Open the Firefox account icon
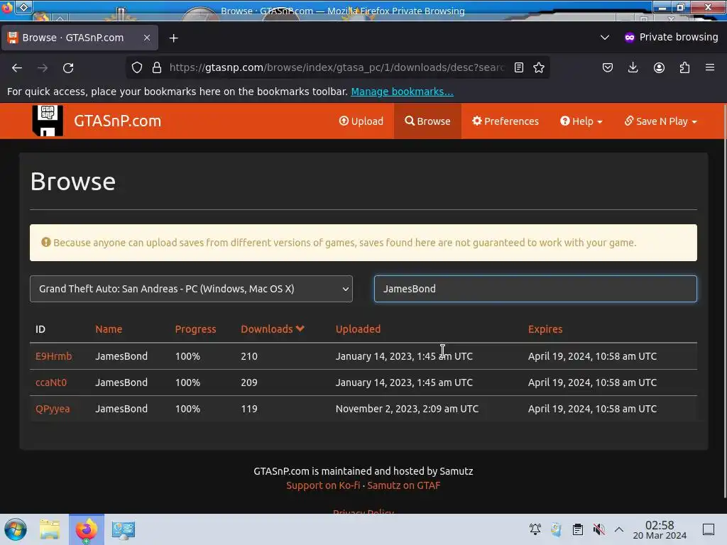Viewport: 727px width, 545px height. [659, 67]
